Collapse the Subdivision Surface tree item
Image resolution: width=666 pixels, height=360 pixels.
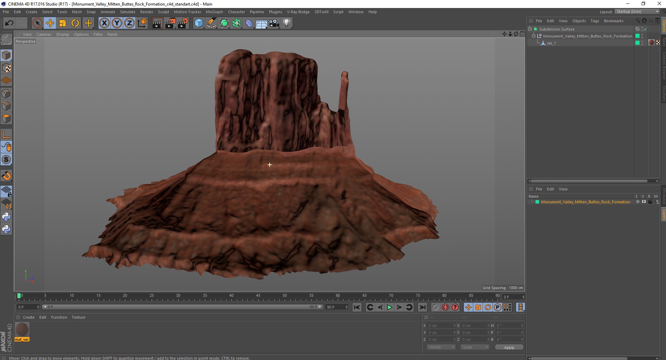click(530, 29)
